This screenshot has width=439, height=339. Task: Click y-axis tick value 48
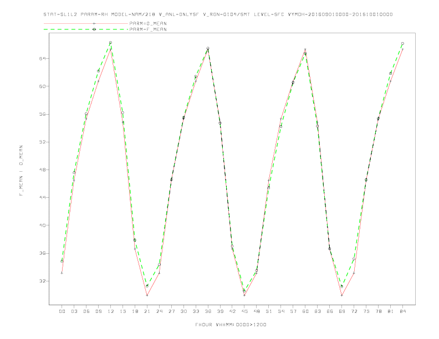click(42, 169)
